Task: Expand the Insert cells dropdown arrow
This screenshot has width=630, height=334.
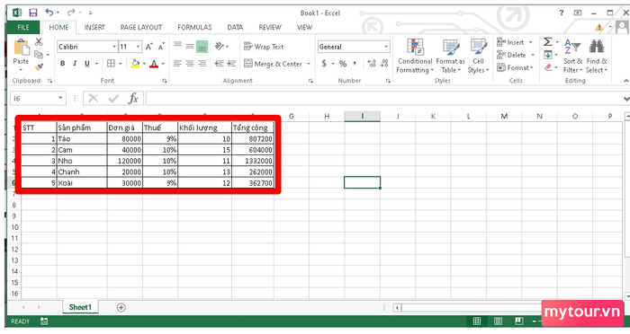Action: coord(530,42)
